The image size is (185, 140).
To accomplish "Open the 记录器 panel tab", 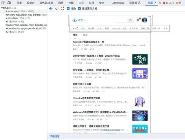I will (133, 3).
